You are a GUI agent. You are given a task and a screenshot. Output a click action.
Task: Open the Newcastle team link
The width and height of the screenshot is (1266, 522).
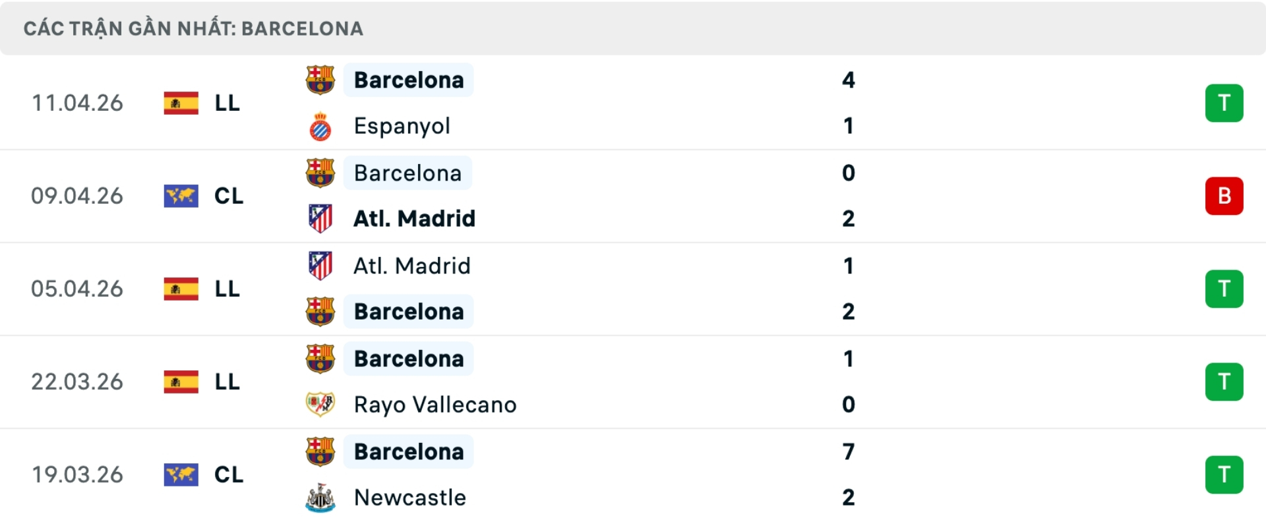(409, 498)
